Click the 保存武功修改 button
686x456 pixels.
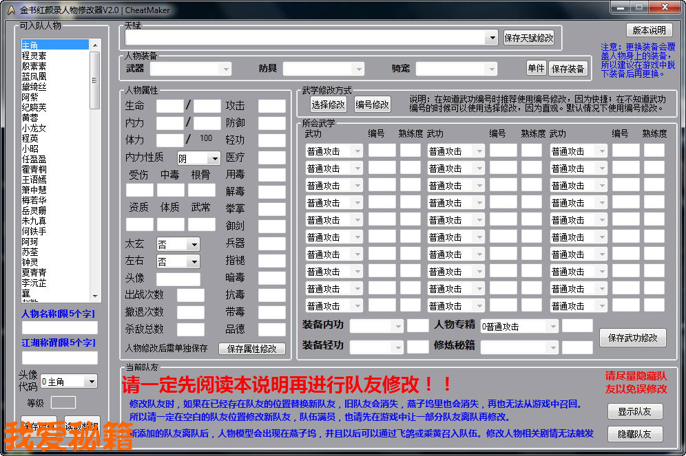[x=632, y=338]
